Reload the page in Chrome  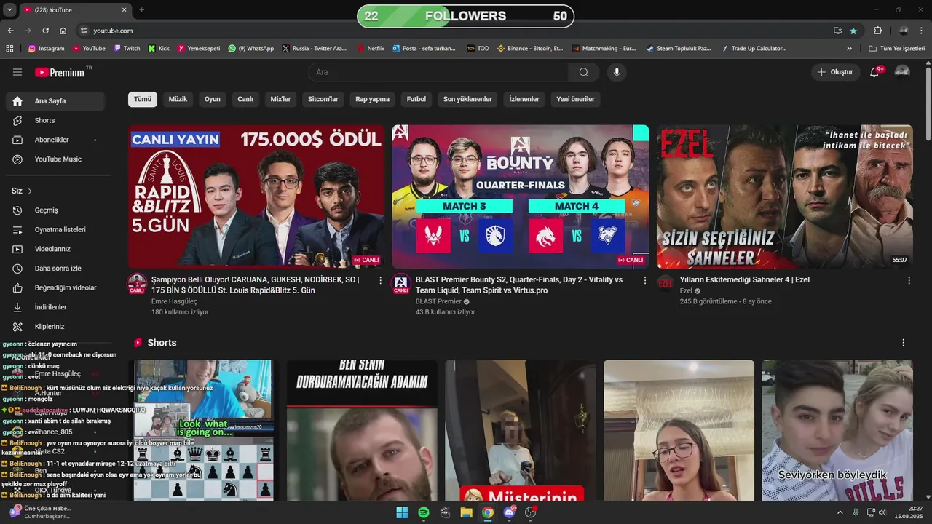pyautogui.click(x=45, y=31)
